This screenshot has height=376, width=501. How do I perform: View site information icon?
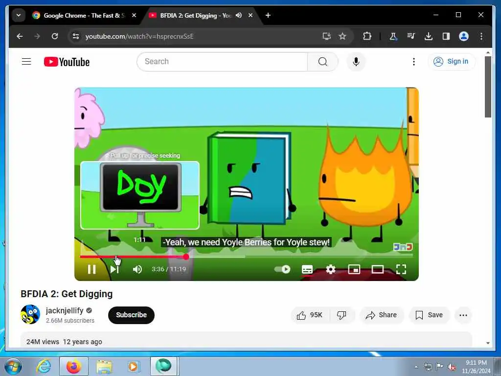pos(76,36)
